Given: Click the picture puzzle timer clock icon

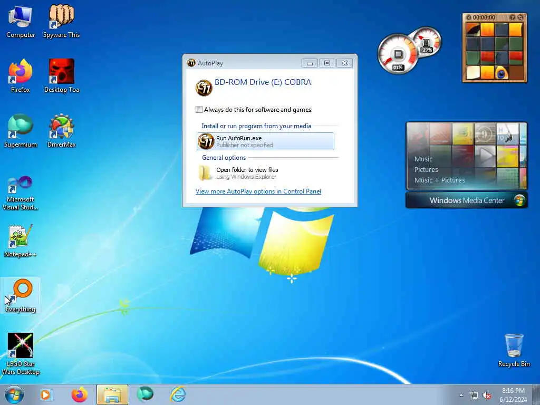Looking at the screenshot, I should pos(468,17).
